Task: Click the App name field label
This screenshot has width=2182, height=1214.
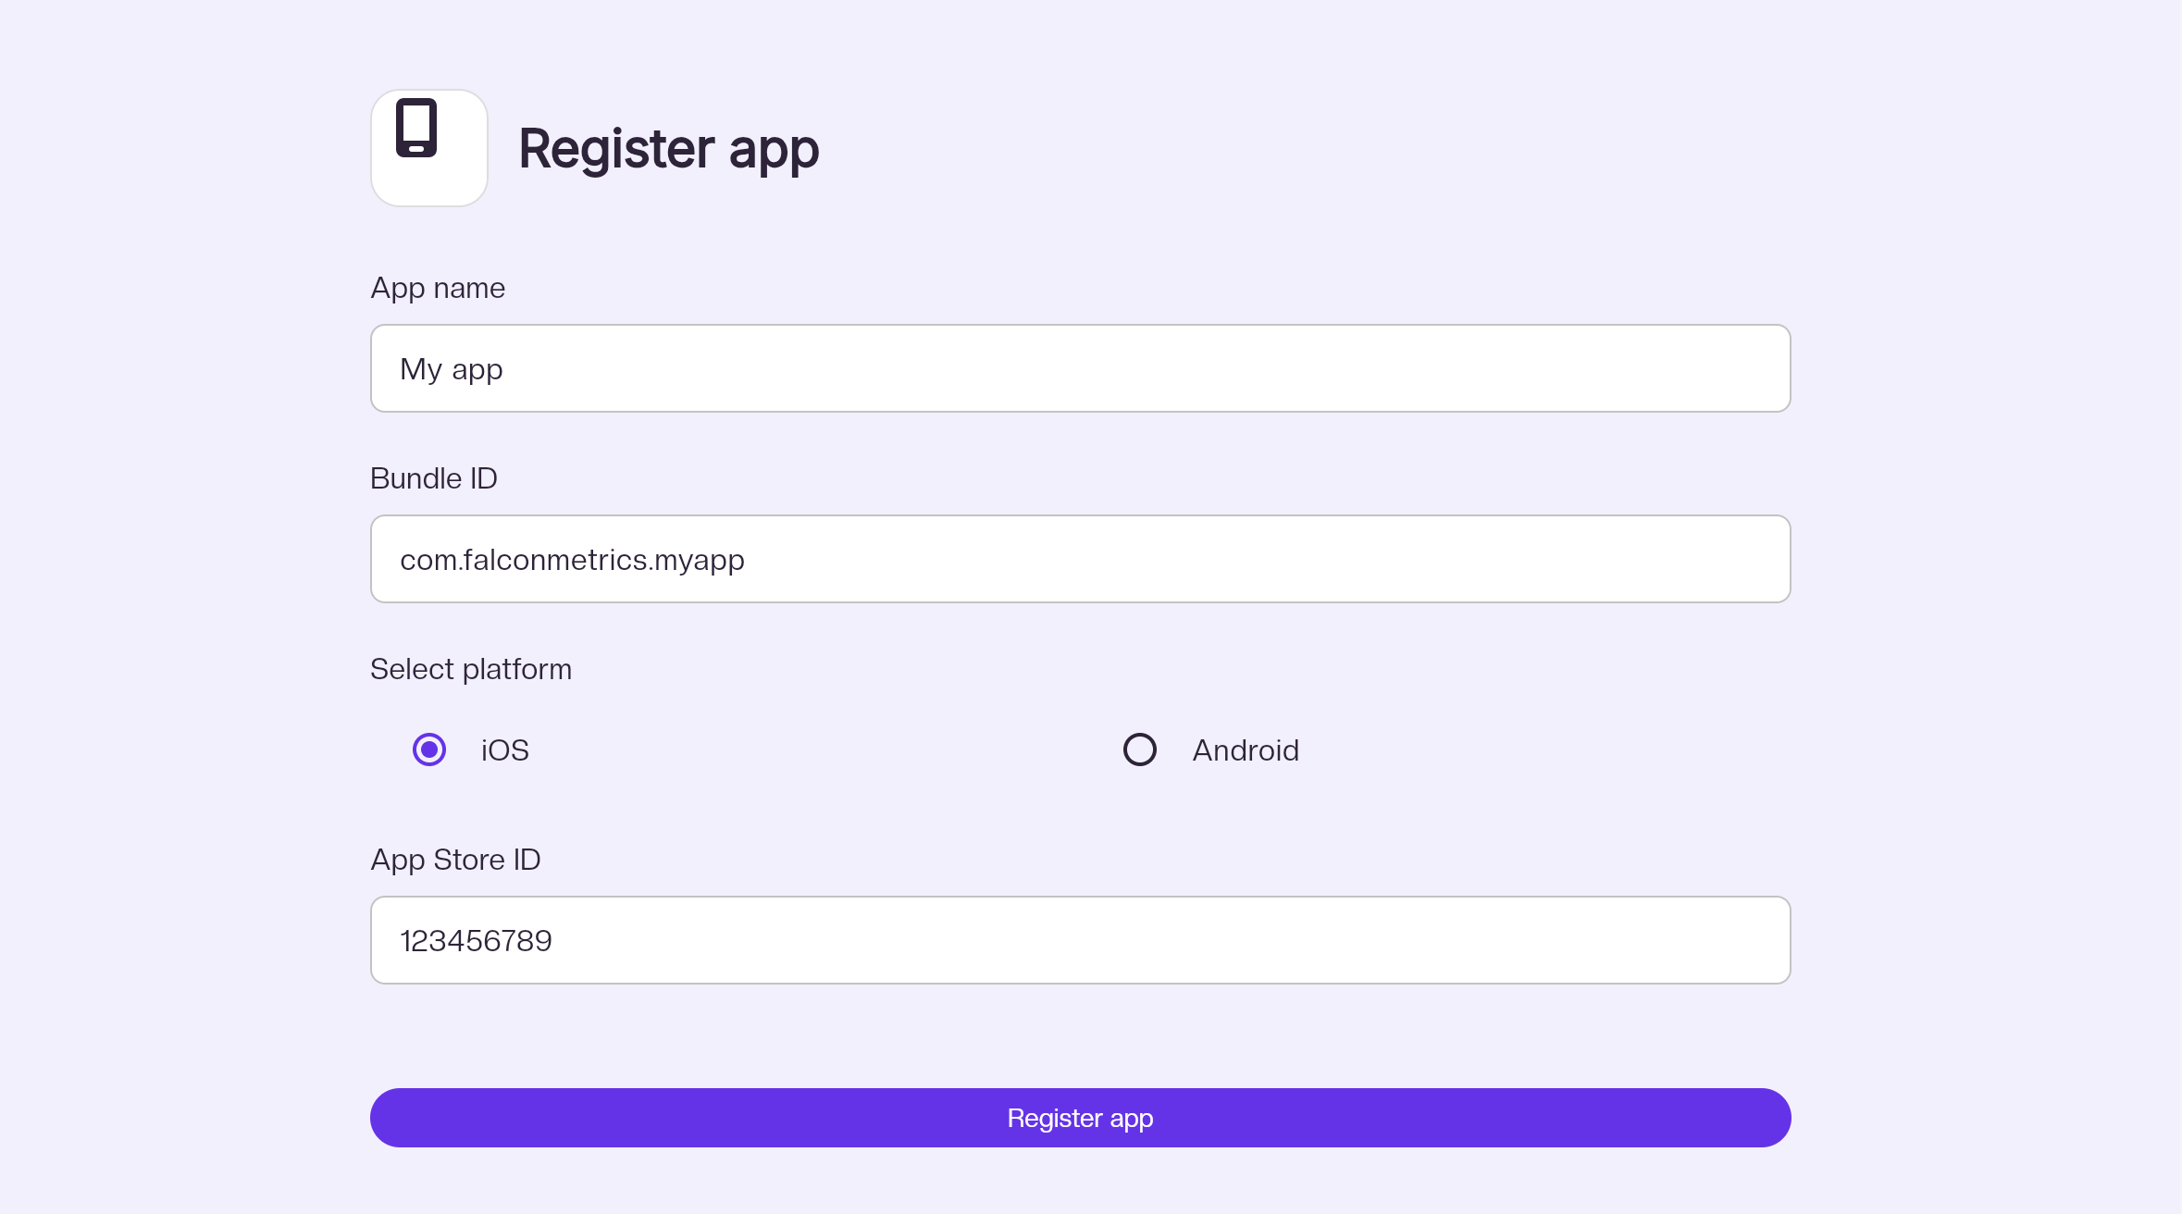Action: 438,288
